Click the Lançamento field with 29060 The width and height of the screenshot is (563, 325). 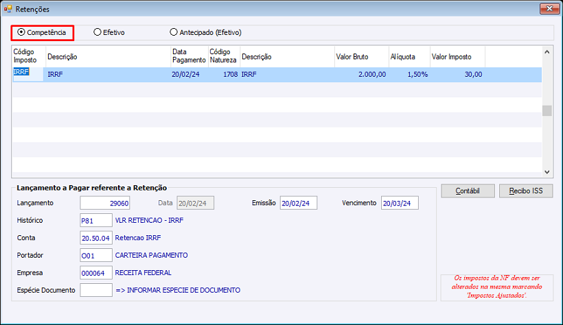tap(105, 203)
